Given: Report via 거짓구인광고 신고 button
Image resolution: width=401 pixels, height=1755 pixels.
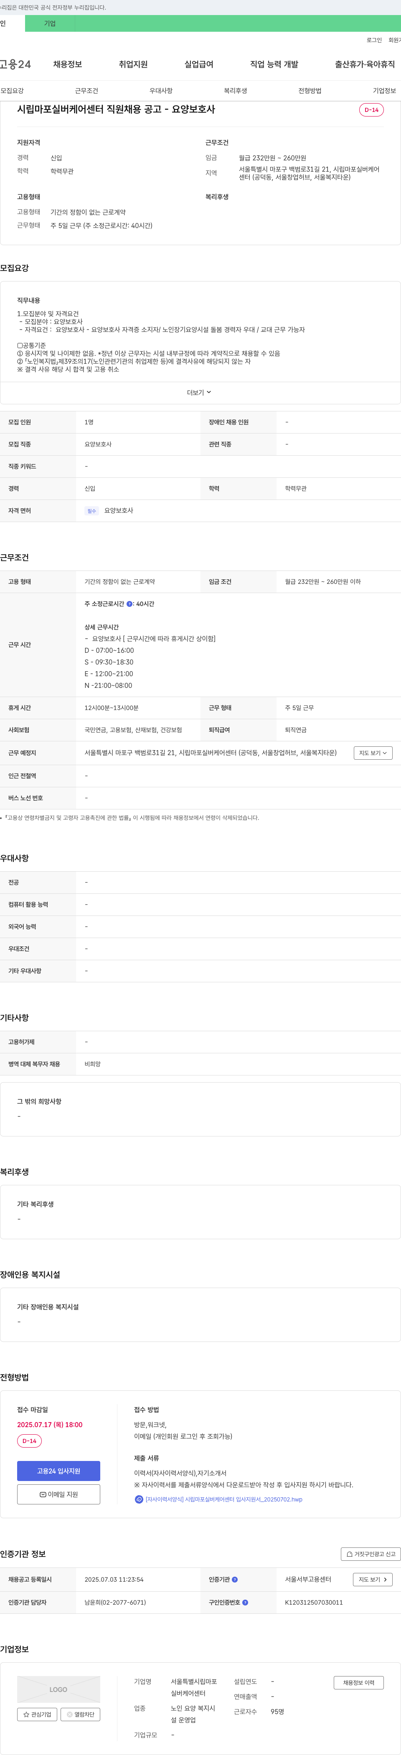Looking at the screenshot, I should (371, 1554).
